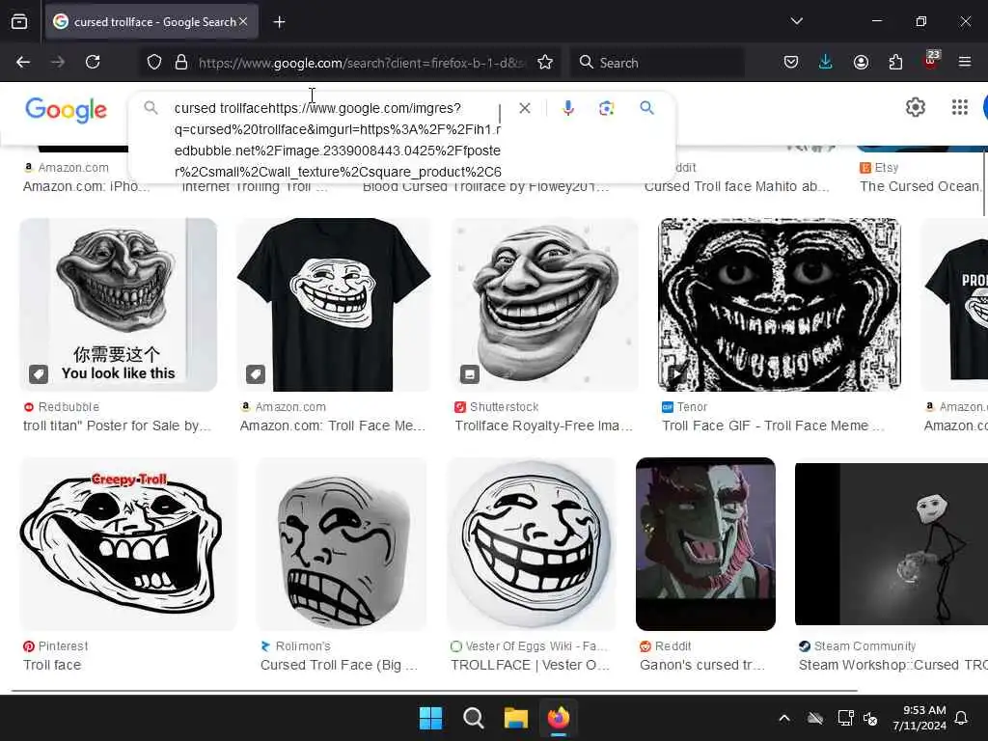Image resolution: width=988 pixels, height=741 pixels.
Task: Open the Steam Workshop cursed troll image
Action: click(891, 544)
